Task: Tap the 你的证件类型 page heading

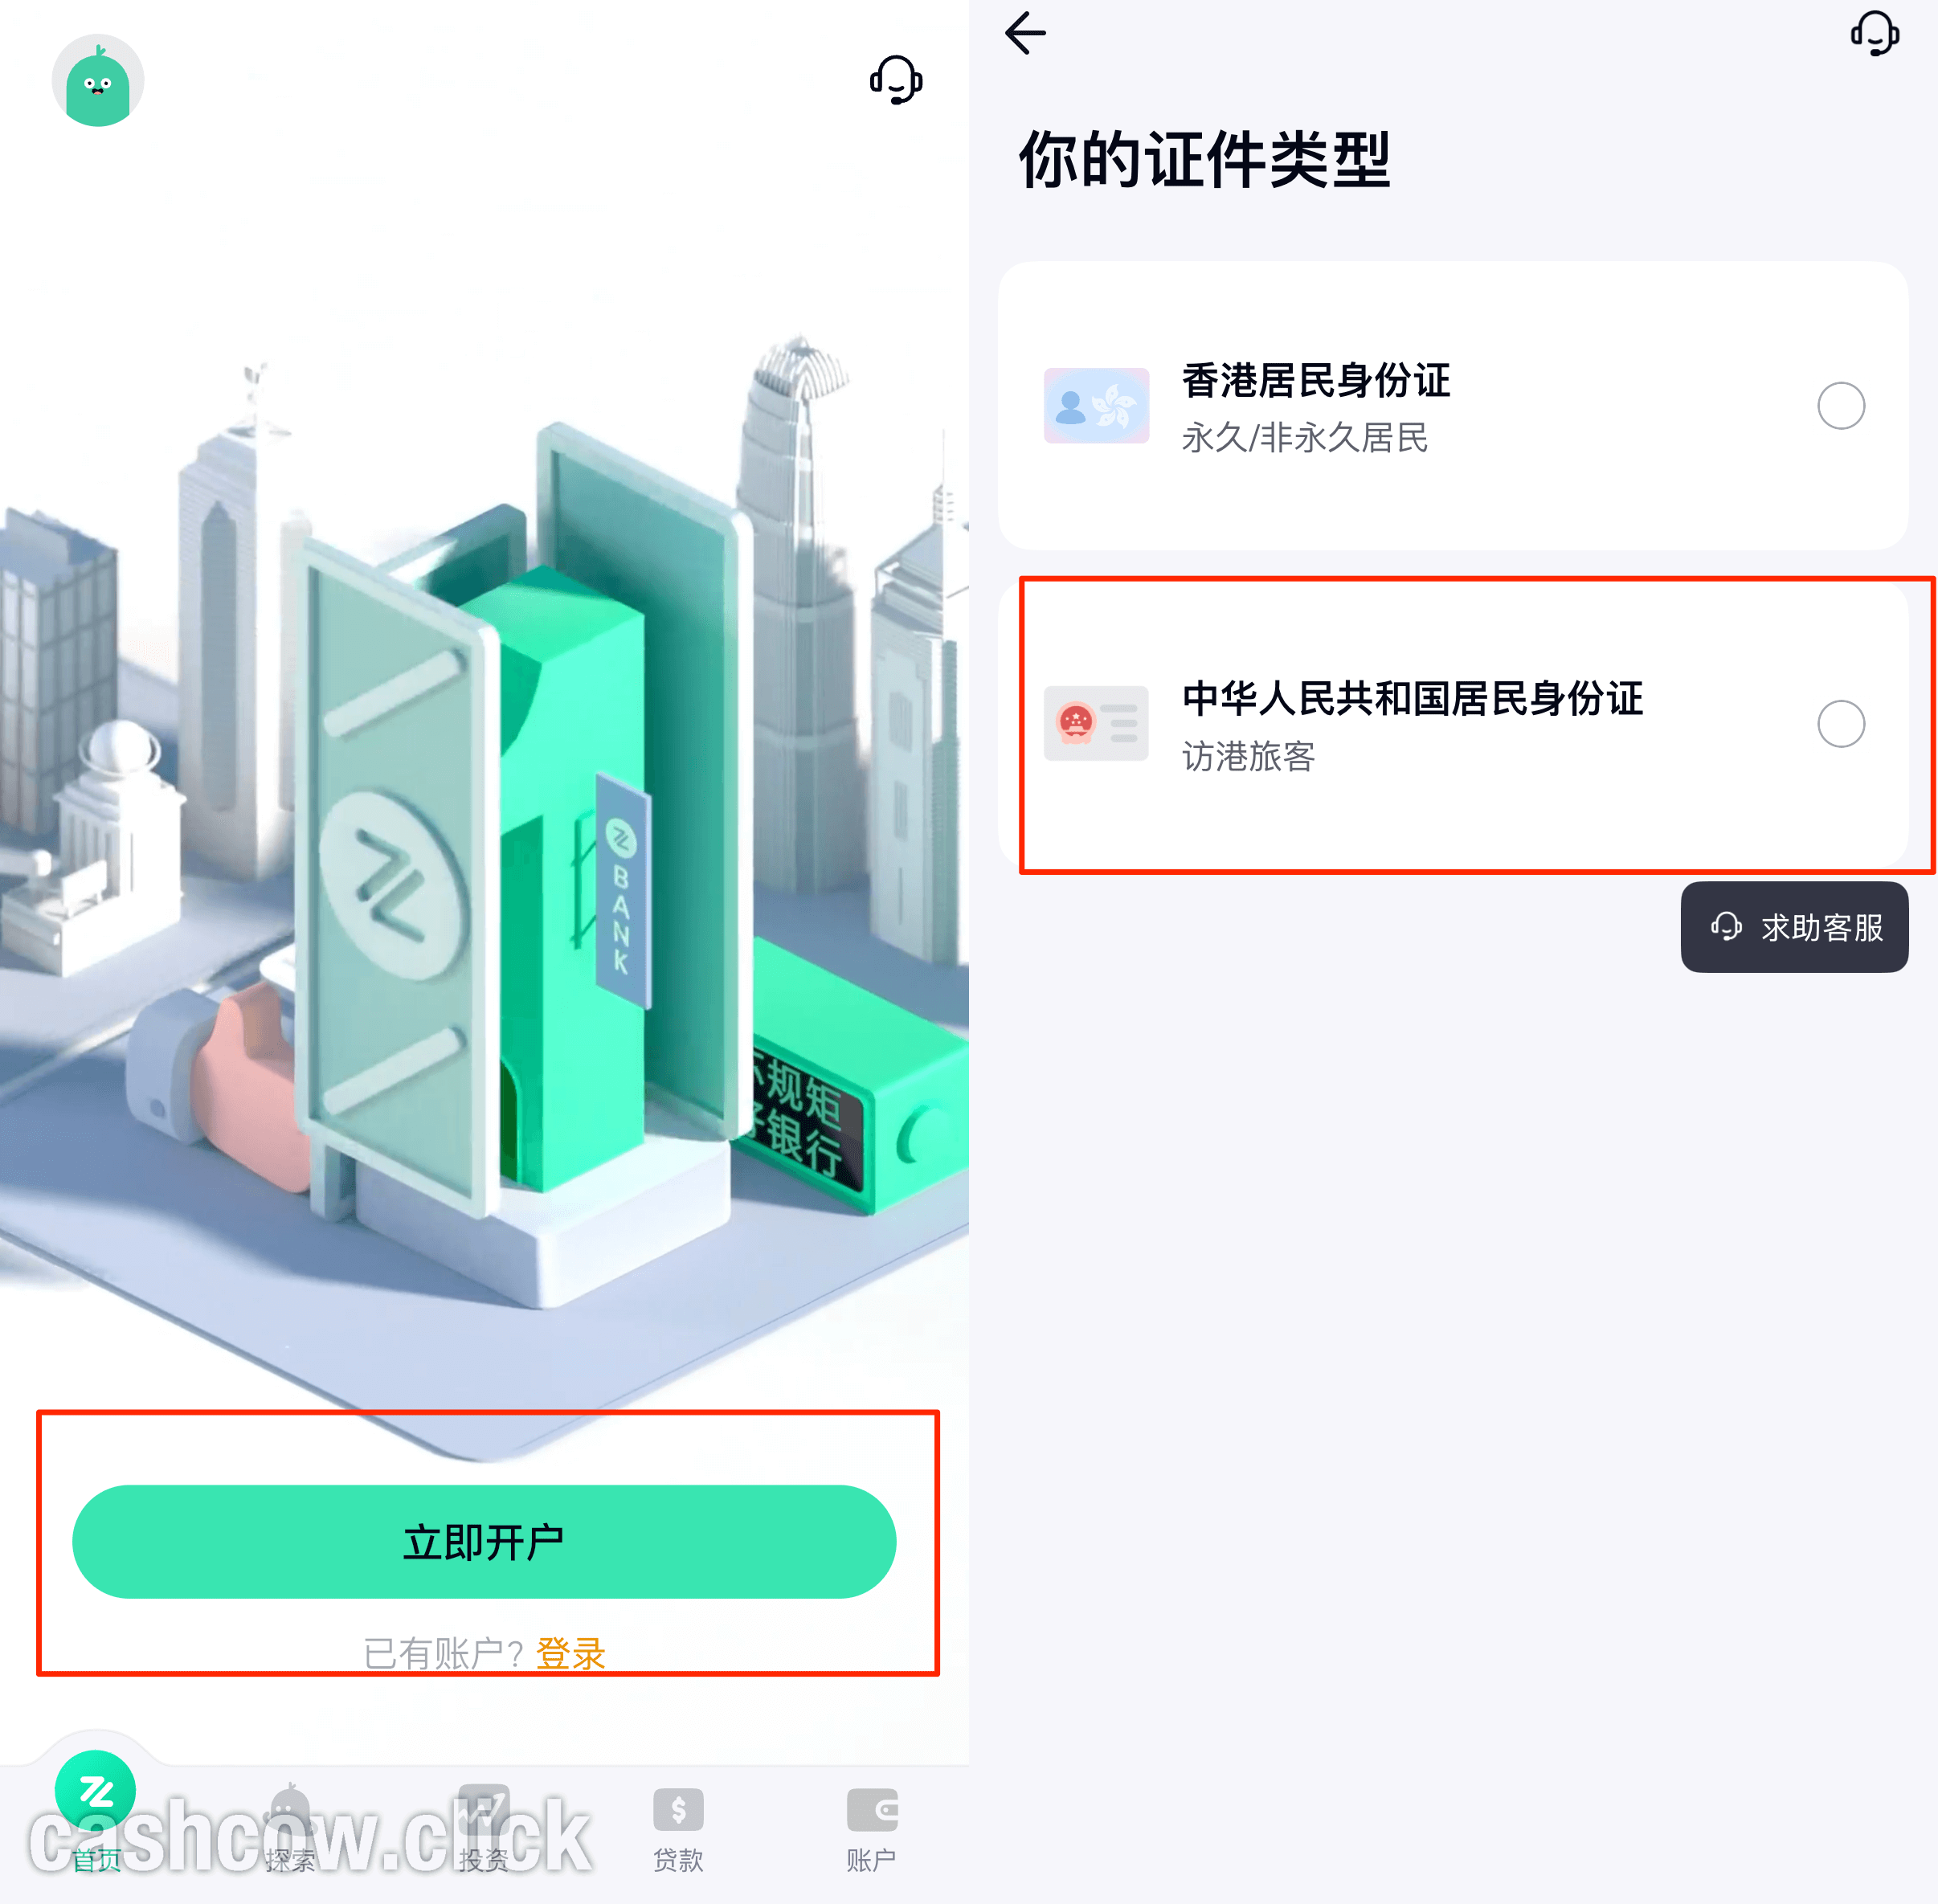Action: click(x=1204, y=160)
